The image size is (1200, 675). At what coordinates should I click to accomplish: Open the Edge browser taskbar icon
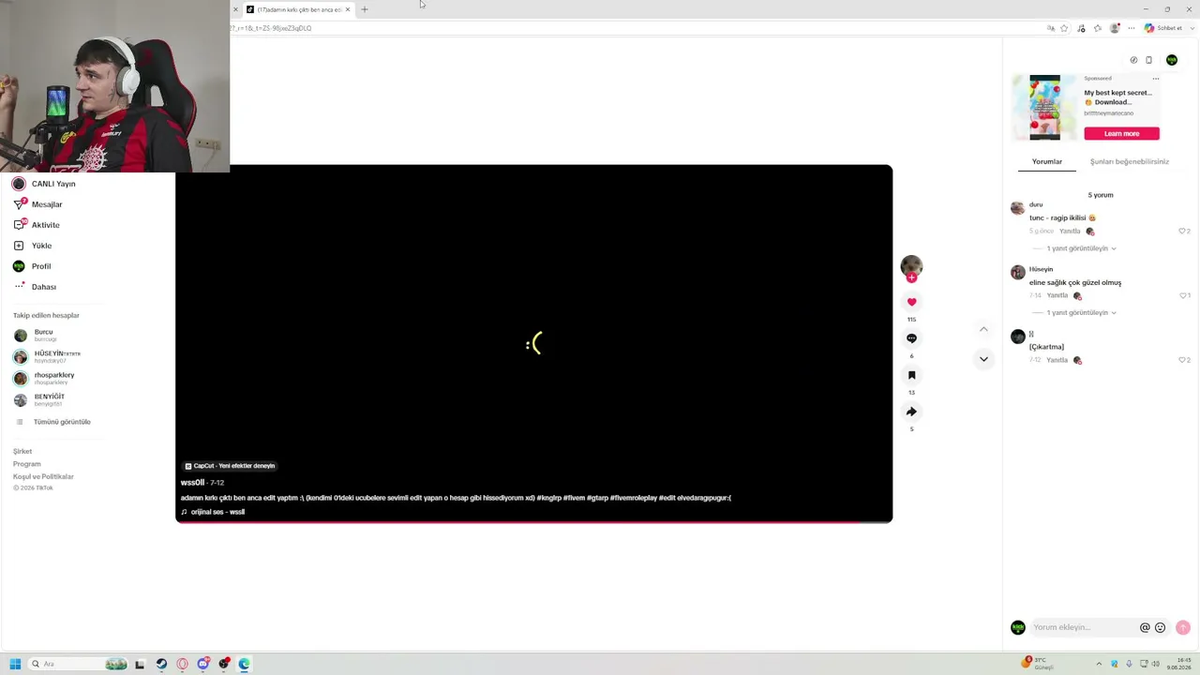coord(244,664)
